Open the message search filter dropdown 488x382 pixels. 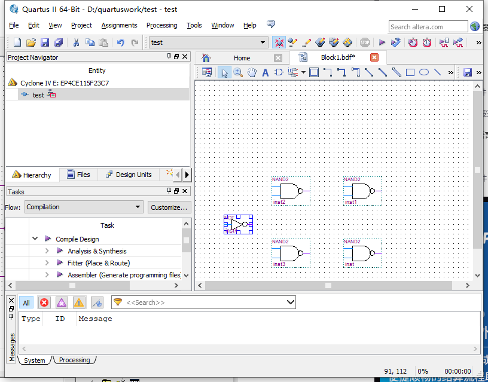click(x=291, y=302)
